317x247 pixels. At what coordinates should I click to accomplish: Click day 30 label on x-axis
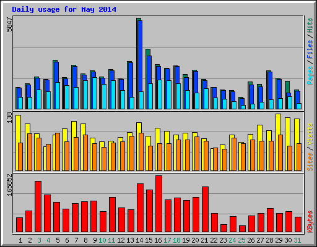coord(288,240)
